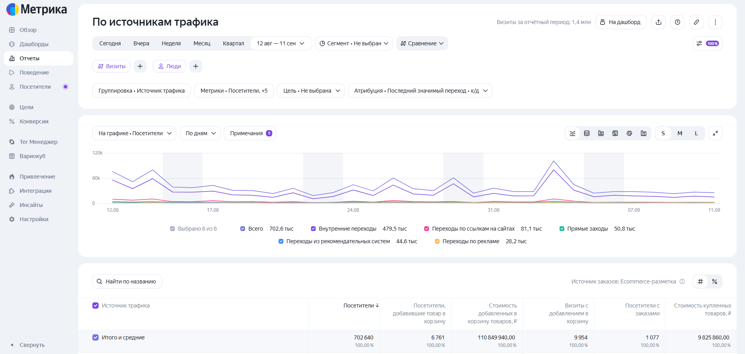Open the date range 12 авг — 11 сен dropdown
The image size is (745, 354).
point(281,43)
